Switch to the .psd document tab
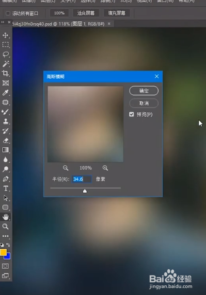The image size is (206, 295). click(x=58, y=24)
